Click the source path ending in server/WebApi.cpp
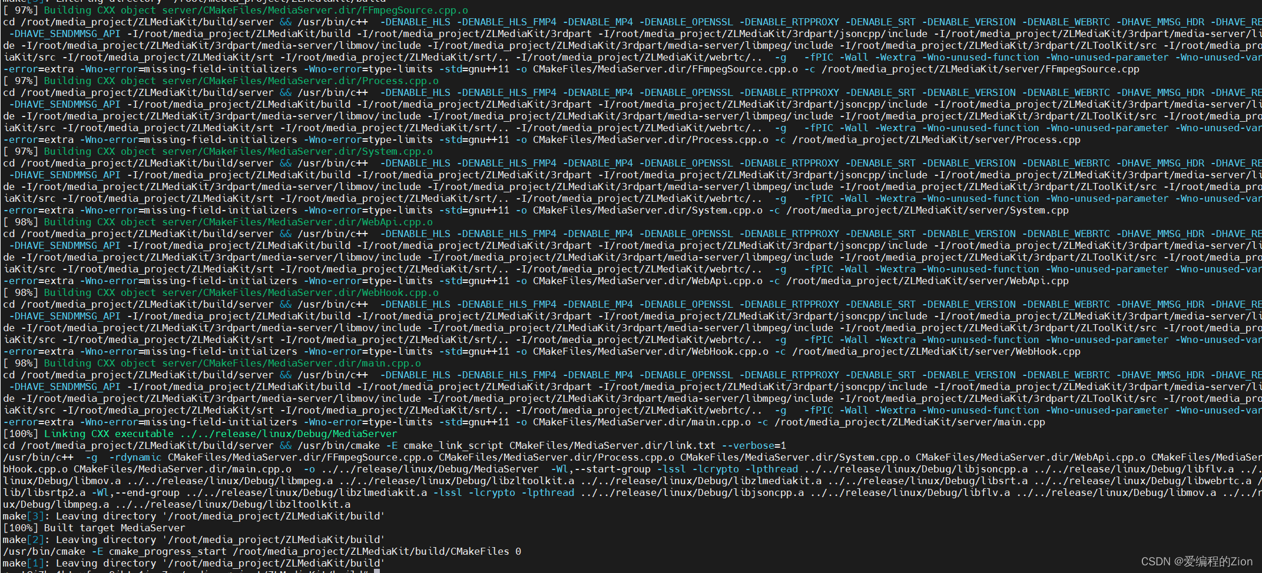Screen dimensions: 1262x573 (928, 281)
